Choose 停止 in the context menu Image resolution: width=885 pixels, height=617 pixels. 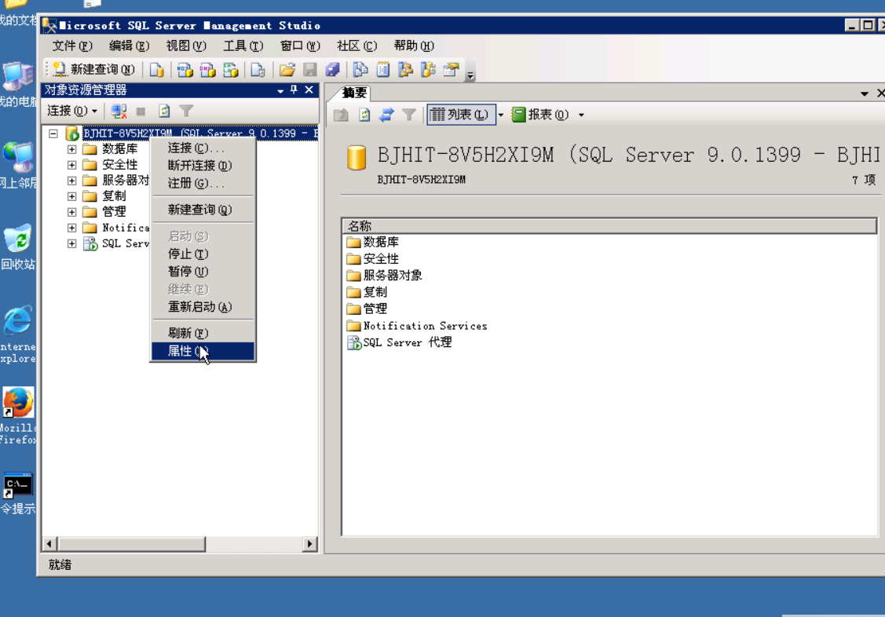coord(203,254)
